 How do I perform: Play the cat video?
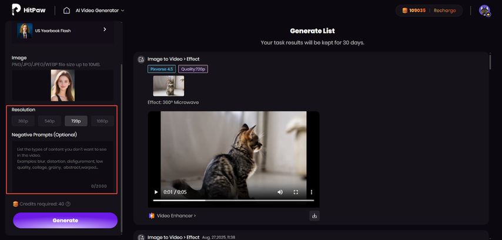(x=156, y=192)
